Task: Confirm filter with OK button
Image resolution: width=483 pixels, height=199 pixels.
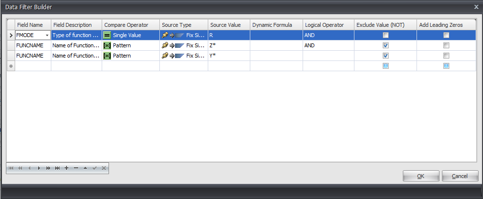Action: (x=420, y=176)
